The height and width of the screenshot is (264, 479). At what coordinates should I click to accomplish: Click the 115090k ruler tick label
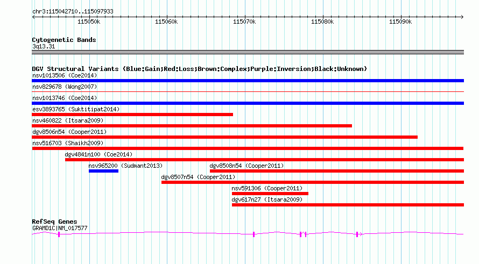400,22
